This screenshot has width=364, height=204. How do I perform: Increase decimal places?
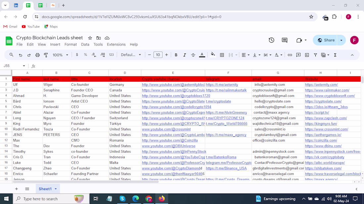(x=102, y=55)
